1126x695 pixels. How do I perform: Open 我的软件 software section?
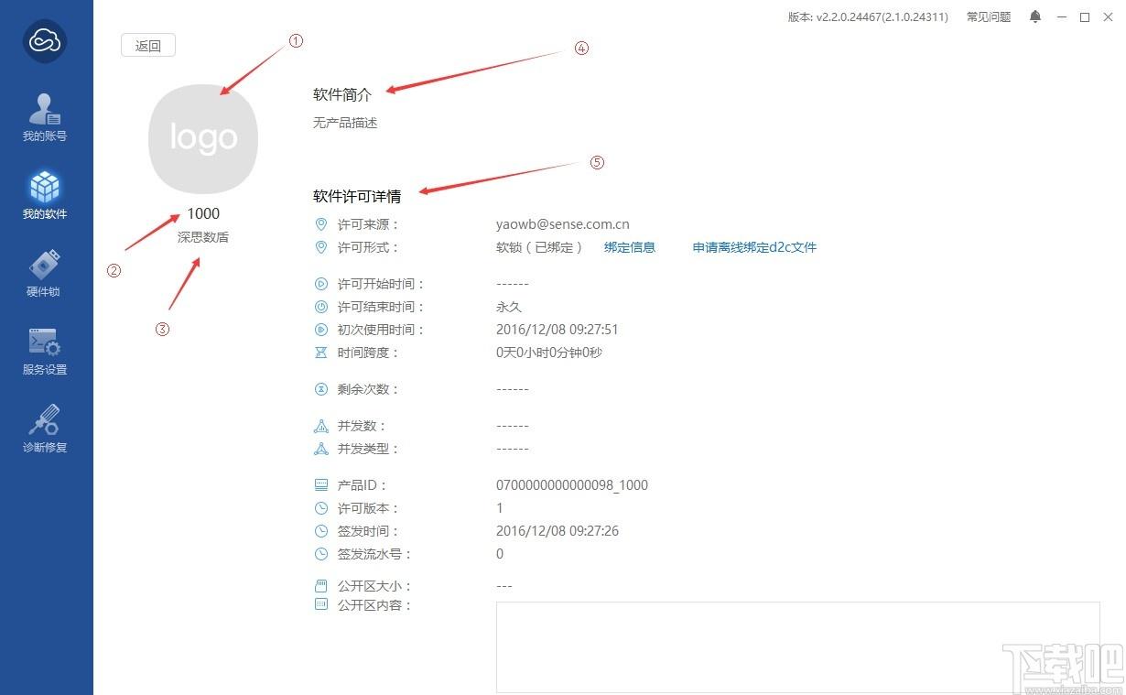45,195
